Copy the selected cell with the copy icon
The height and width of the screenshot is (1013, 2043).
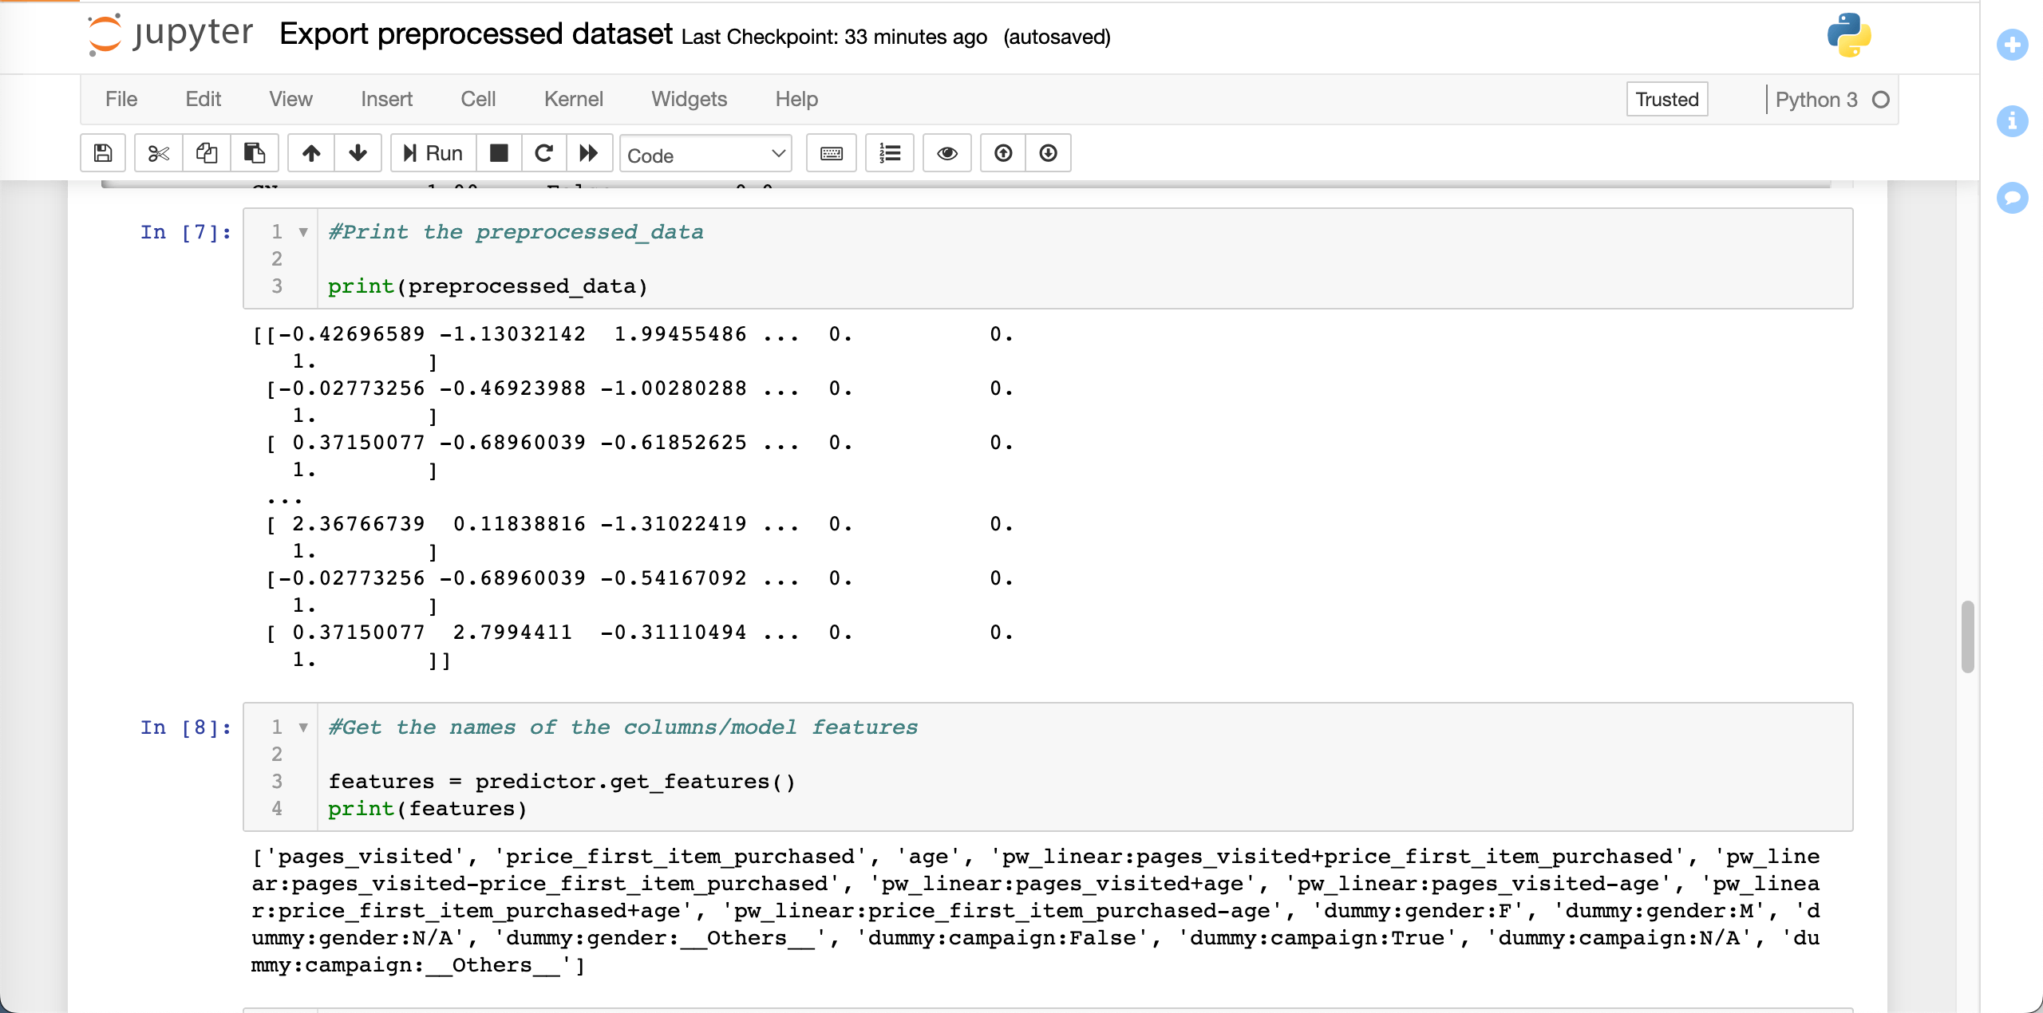(x=206, y=153)
